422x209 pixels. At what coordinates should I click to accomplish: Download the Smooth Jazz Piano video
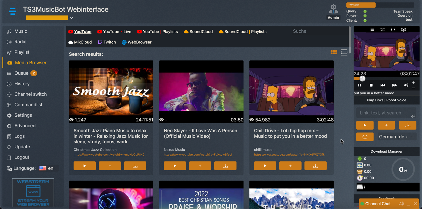[135, 166]
